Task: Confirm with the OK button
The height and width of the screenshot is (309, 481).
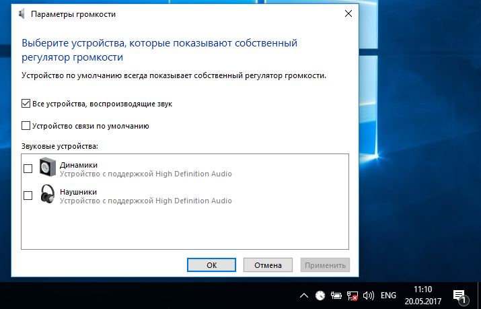Action: coord(211,265)
